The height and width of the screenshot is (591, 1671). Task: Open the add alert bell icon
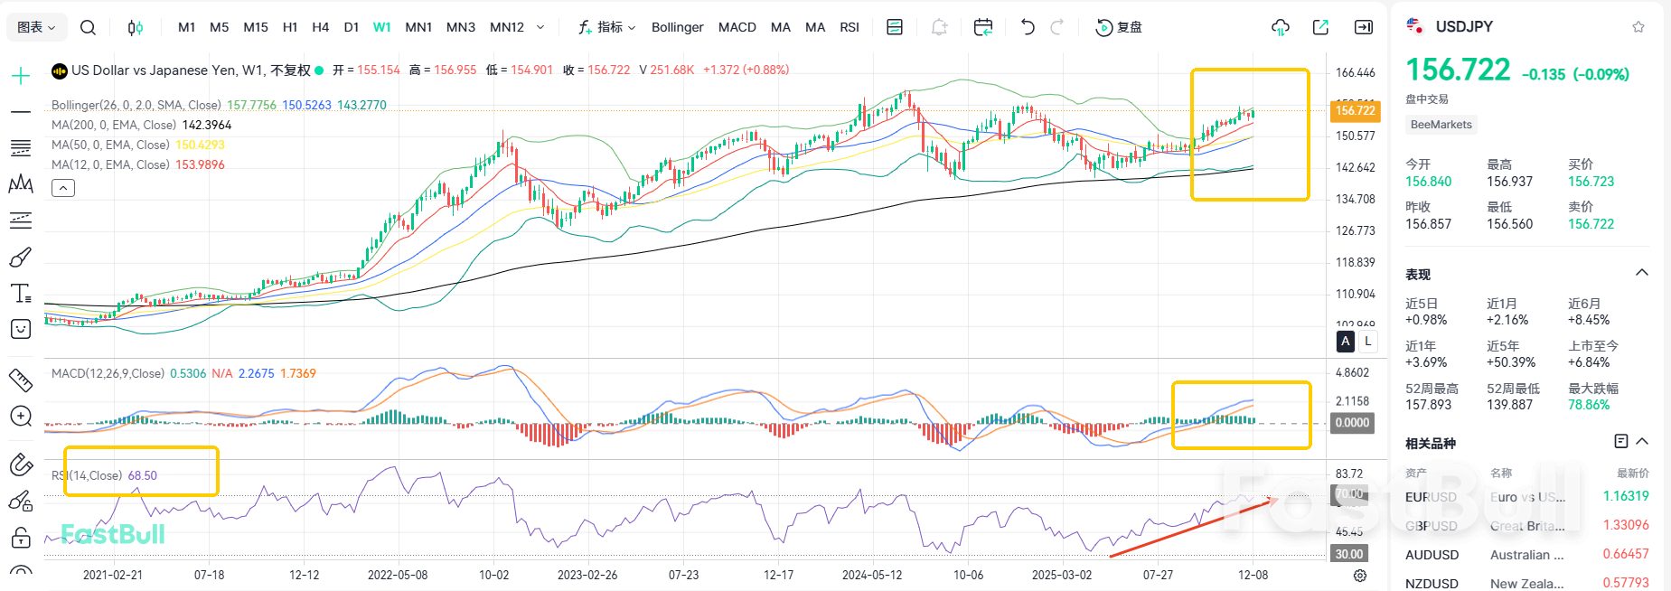point(939,27)
